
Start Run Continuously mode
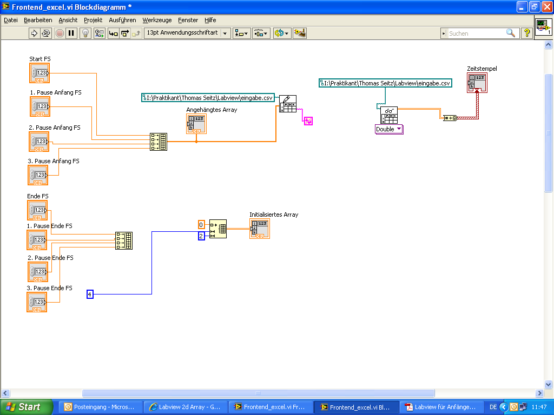[46, 33]
